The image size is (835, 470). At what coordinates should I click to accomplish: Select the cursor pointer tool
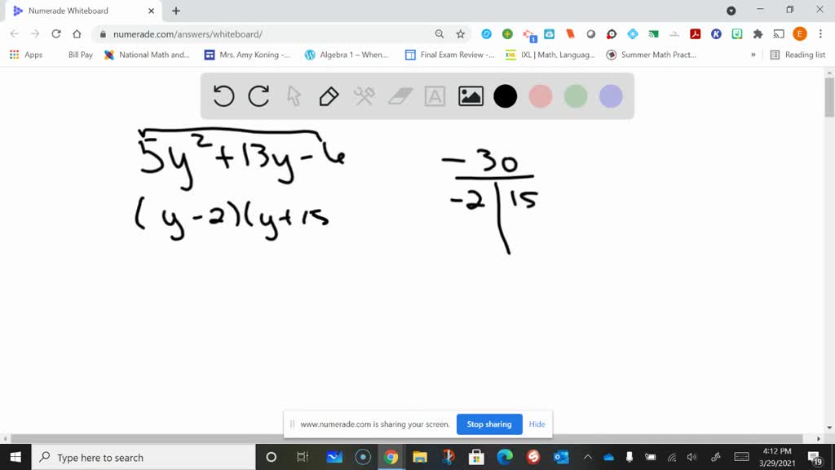pyautogui.click(x=293, y=95)
